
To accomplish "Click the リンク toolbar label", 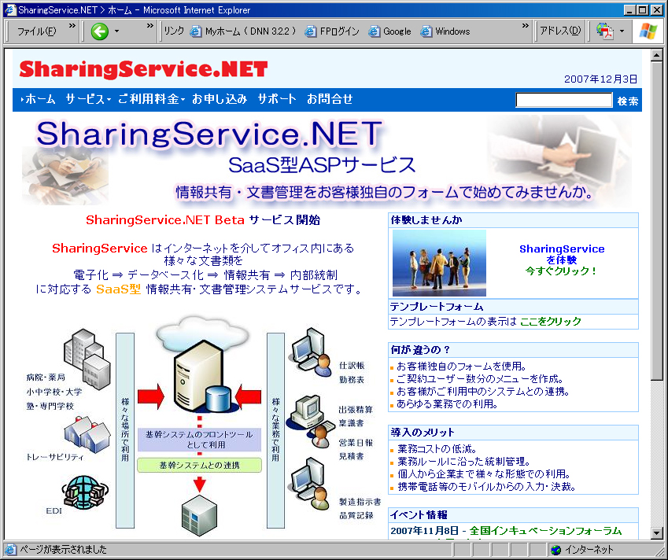I will coord(174,31).
